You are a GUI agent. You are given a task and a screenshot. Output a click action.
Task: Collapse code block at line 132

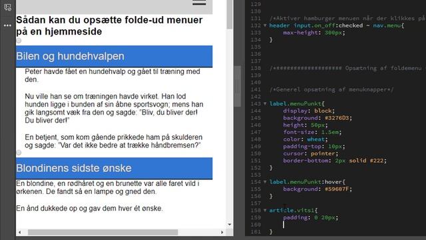tap(265, 25)
